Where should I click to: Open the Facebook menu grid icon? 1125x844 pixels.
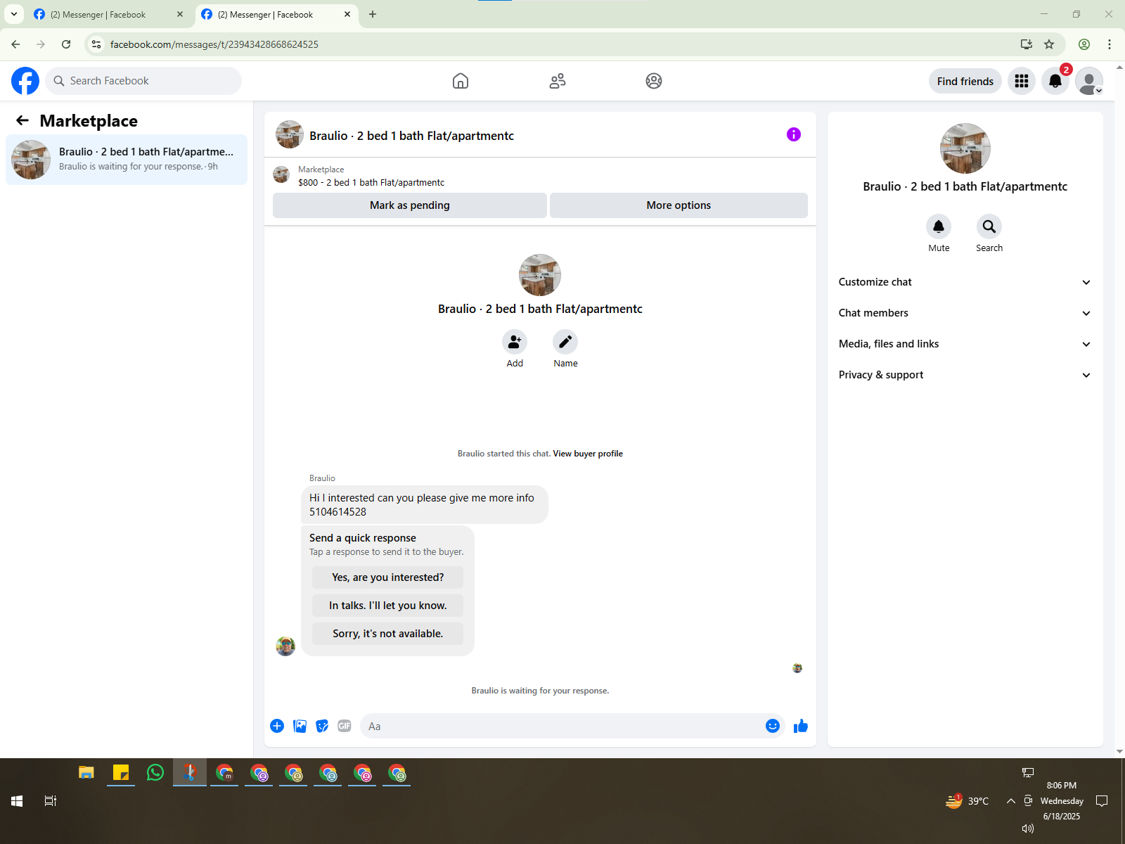tap(1022, 81)
